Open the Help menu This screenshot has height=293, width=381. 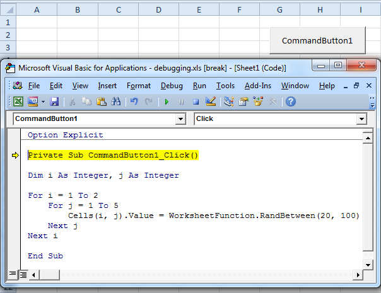(327, 86)
